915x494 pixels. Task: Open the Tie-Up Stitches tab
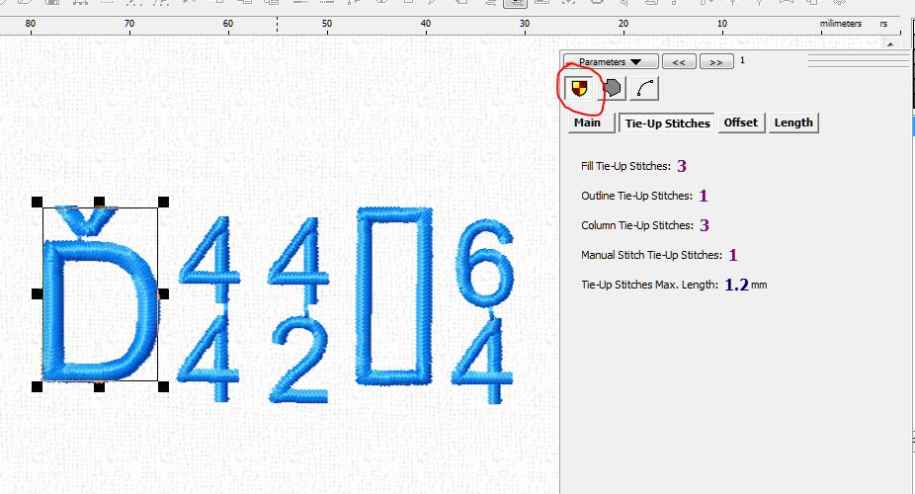(x=667, y=123)
